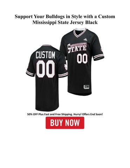
Task: Click the 00 number on the front jersey
Action: [x=82, y=58]
